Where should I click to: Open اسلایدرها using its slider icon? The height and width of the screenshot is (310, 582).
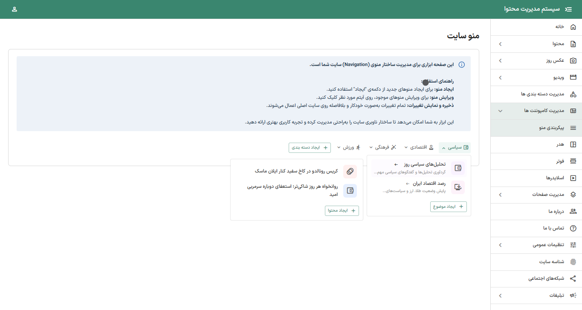pyautogui.click(x=573, y=178)
